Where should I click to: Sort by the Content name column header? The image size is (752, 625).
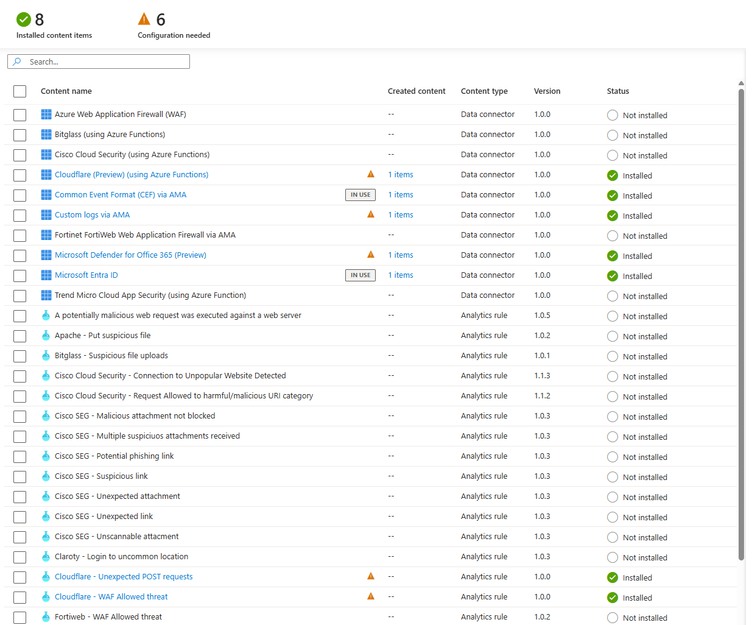click(x=66, y=91)
